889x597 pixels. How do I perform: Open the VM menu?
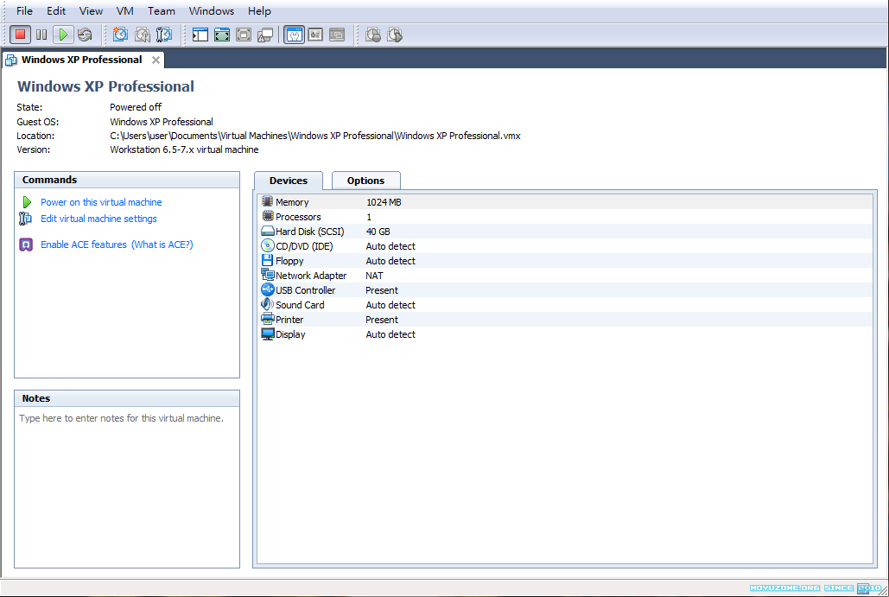pos(124,11)
